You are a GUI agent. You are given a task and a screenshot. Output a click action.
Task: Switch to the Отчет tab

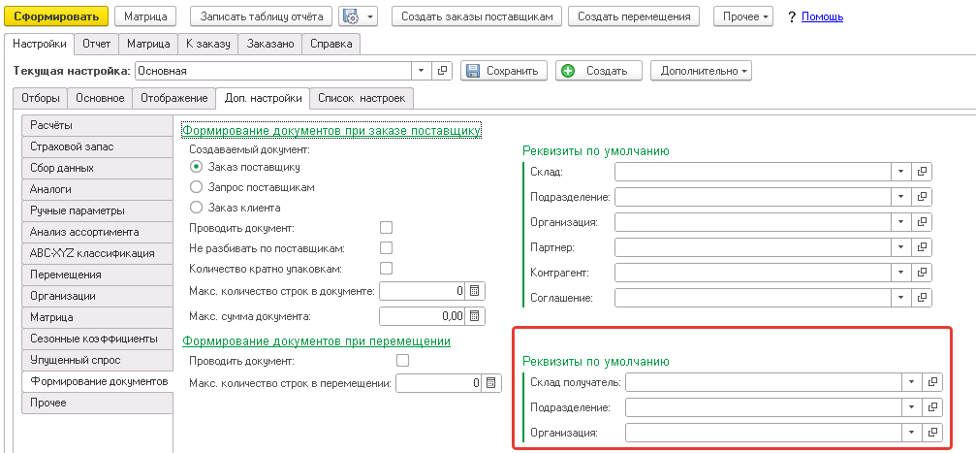(x=96, y=45)
